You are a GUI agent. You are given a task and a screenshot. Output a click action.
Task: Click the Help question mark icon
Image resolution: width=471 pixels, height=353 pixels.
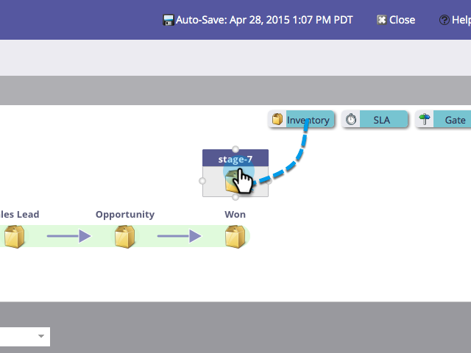pyautogui.click(x=445, y=20)
